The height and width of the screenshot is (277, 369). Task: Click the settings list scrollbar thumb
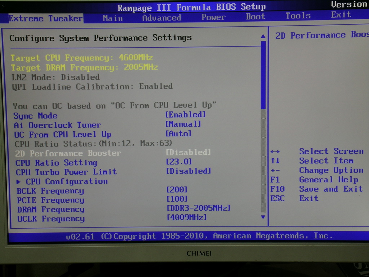pyautogui.click(x=263, y=75)
